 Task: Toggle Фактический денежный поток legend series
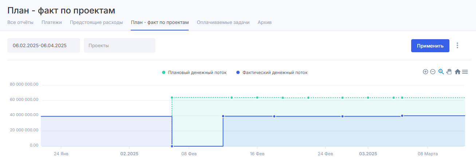click(272, 73)
